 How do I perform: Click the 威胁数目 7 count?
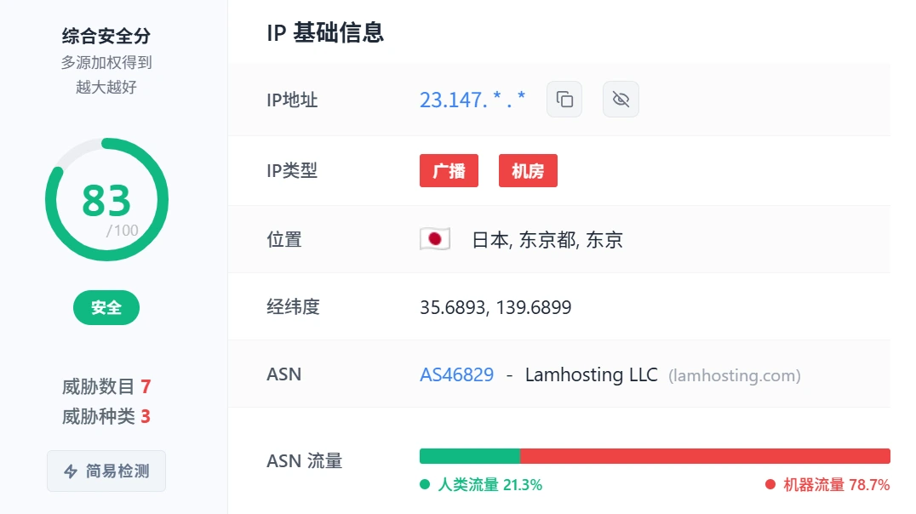click(106, 386)
